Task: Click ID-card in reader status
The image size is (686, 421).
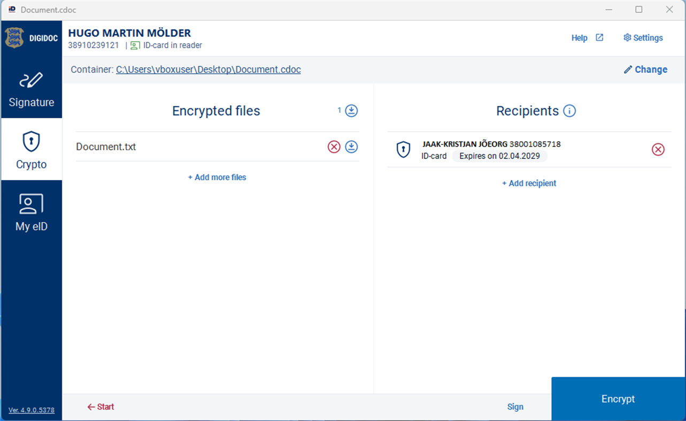Action: (x=167, y=45)
